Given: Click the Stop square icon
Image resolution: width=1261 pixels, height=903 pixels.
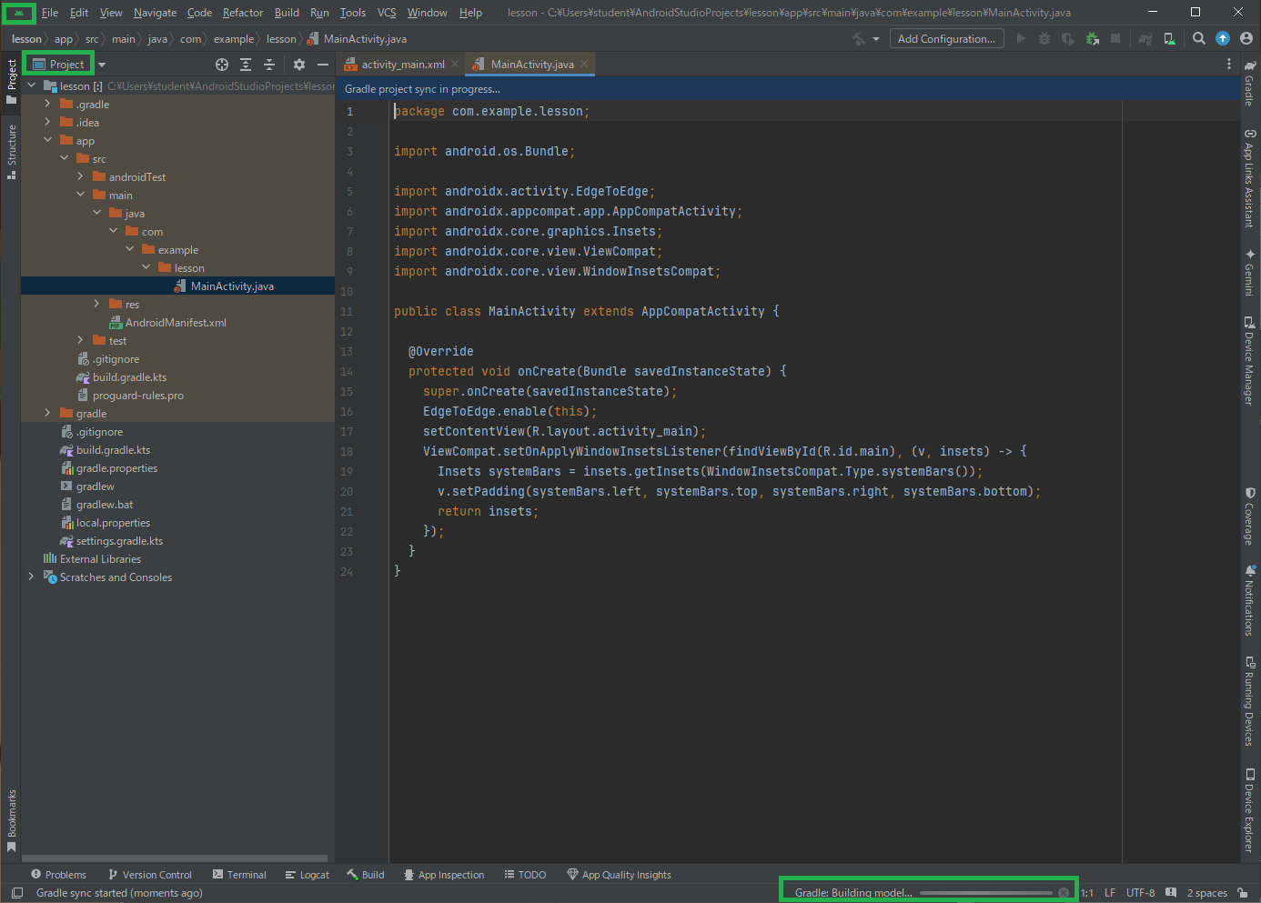Looking at the screenshot, I should [x=1115, y=39].
